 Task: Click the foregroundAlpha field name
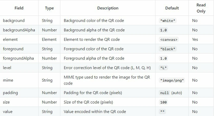click(18, 58)
